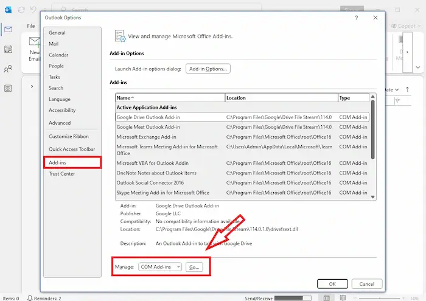Open the Calendar icon in Outlook sidebar
The height and width of the screenshot is (301, 426).
click(x=8, y=49)
